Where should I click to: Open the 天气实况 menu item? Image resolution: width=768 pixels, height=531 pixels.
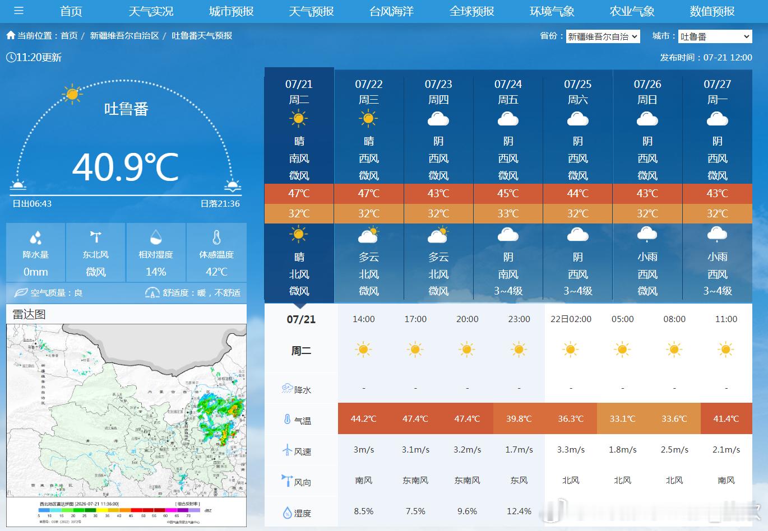151,11
